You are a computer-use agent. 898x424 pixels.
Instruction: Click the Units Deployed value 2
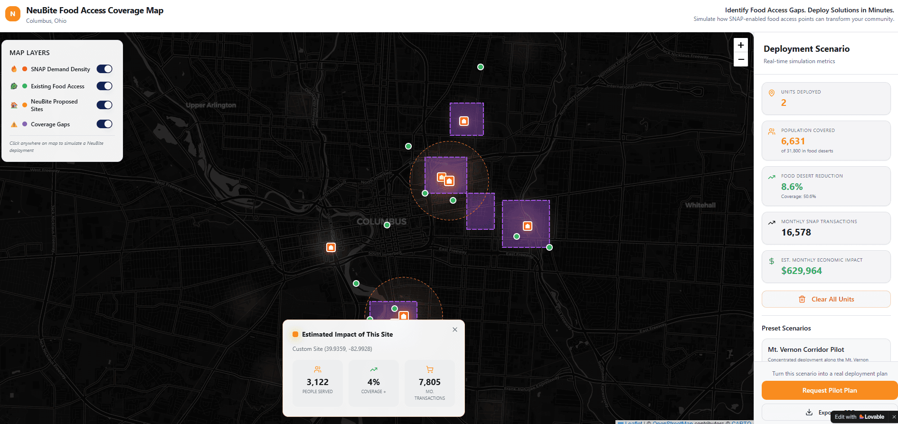784,103
